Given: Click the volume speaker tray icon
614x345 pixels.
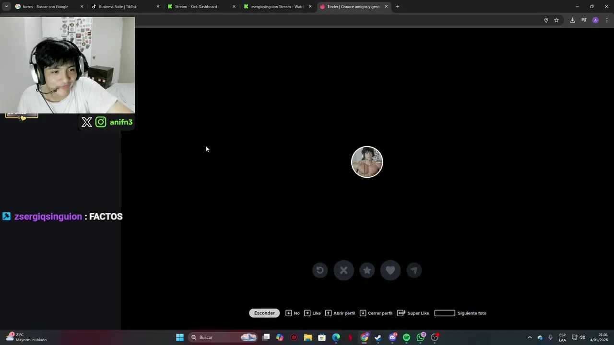Looking at the screenshot, I should [582, 337].
